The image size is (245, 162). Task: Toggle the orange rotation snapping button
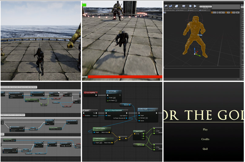[x=232, y=12]
